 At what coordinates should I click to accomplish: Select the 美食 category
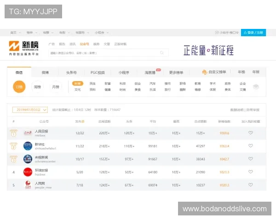(138, 89)
